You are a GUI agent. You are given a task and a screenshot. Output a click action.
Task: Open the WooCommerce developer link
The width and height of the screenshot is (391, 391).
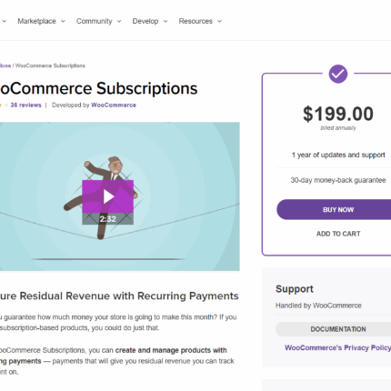(114, 105)
